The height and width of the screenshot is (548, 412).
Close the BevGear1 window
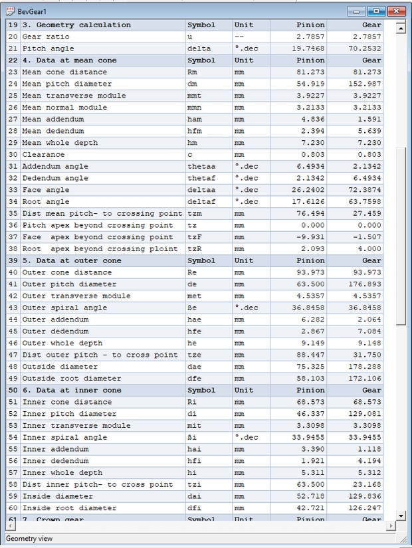(396, 11)
